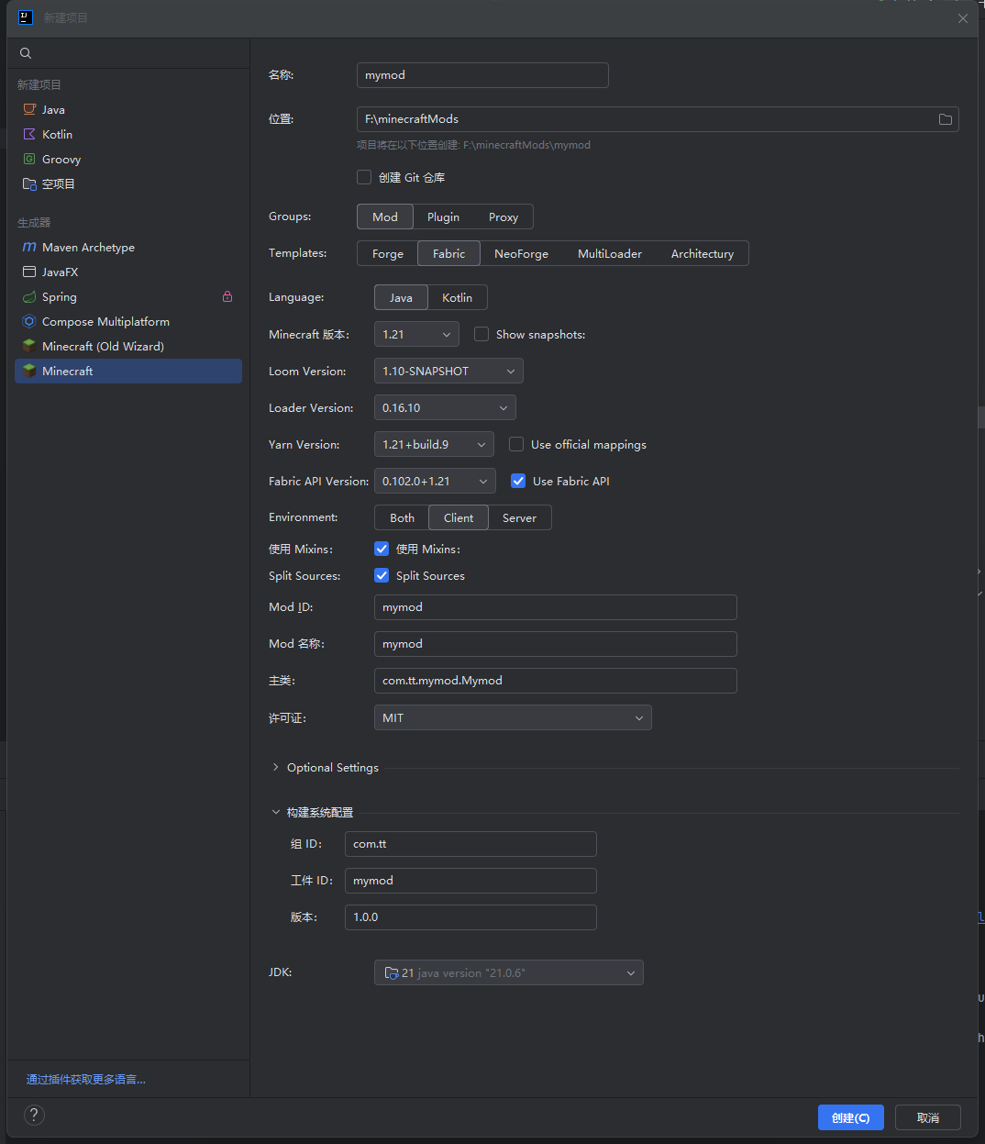
Task: Open the MIT license dropdown
Action: click(513, 717)
